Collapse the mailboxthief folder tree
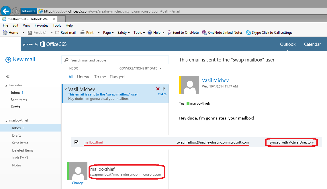Image resolution: width=327 pixels, height=189 pixels. pos(6,121)
